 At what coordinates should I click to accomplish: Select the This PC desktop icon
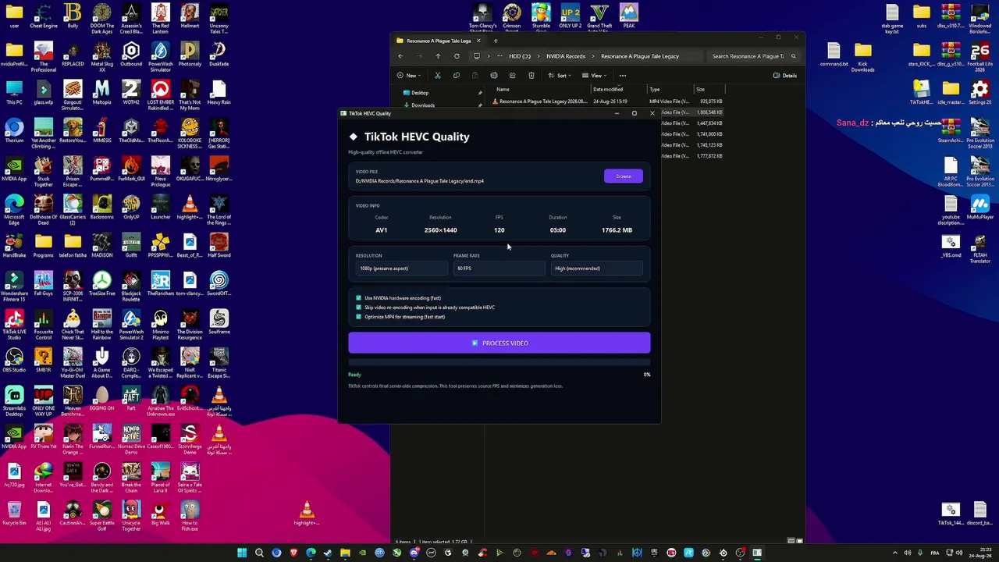[14, 93]
